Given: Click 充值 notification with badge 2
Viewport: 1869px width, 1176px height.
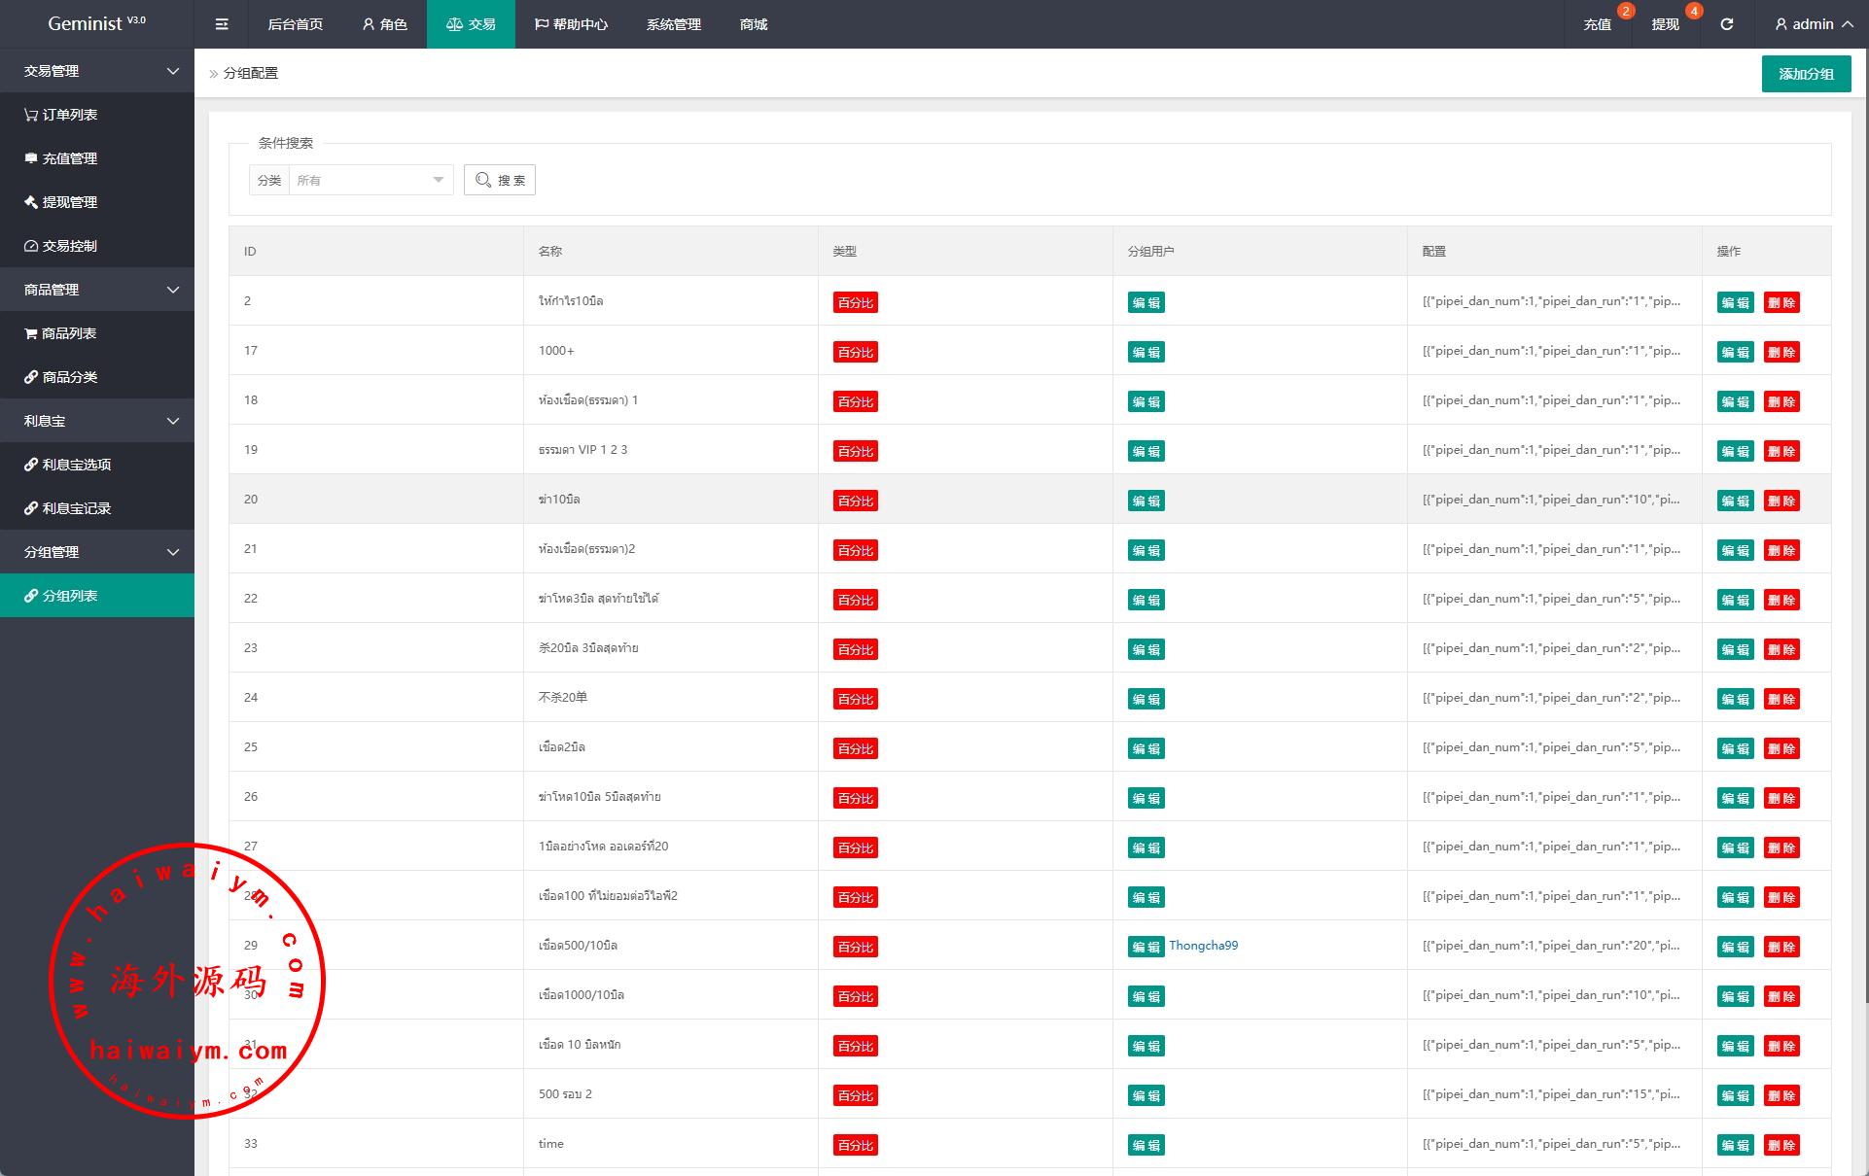Looking at the screenshot, I should pyautogui.click(x=1598, y=24).
